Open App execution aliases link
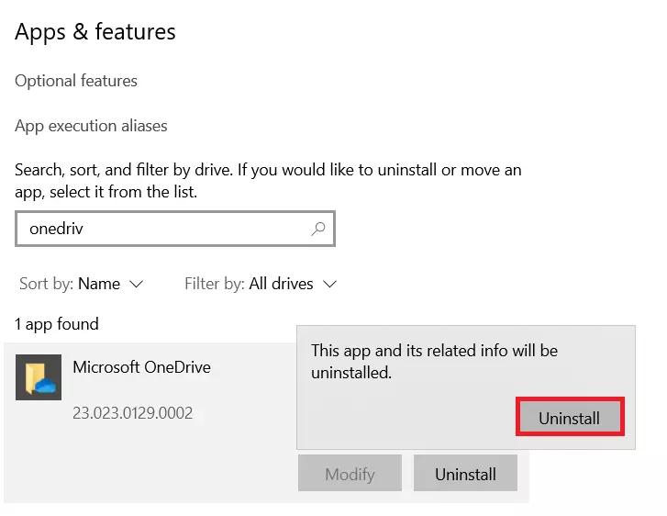This screenshot has width=667, height=516. coord(91,126)
